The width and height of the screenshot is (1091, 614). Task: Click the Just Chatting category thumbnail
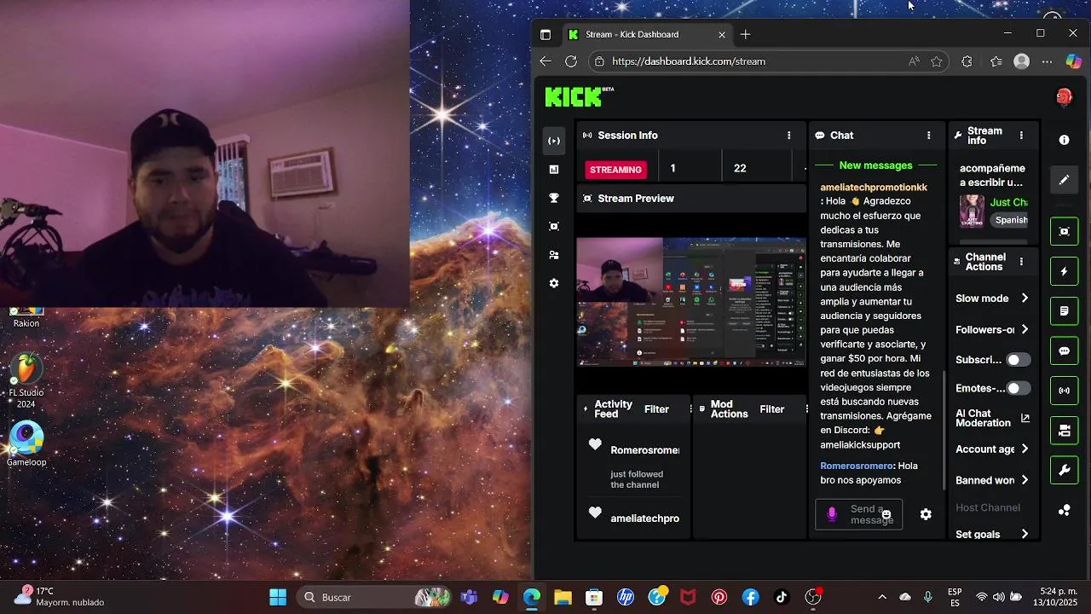click(x=972, y=211)
